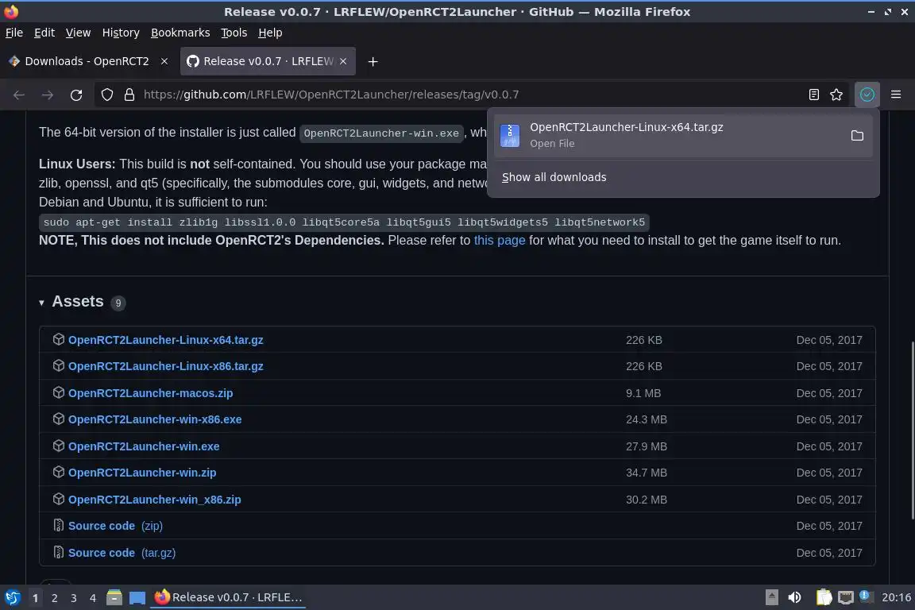Switch to workspace 1
The width and height of the screenshot is (915, 610).
coord(35,597)
